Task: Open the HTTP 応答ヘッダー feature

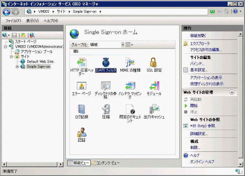Action: [82, 66]
